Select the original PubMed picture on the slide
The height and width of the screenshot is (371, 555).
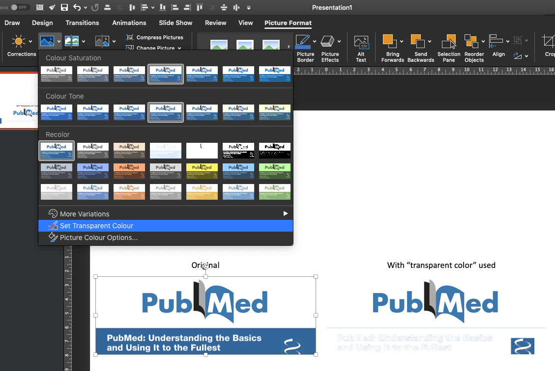[205, 316]
